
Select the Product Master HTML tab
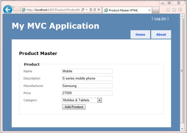(x=127, y=10)
